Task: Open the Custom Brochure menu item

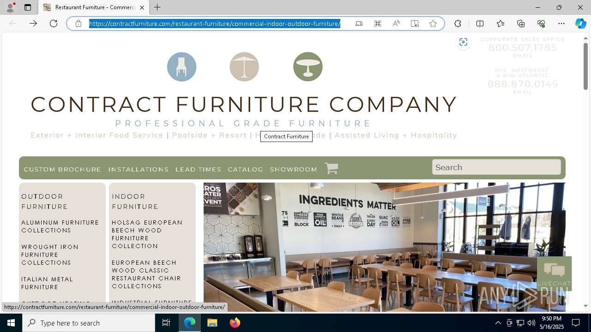Action: (x=62, y=169)
